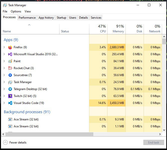This screenshot has height=150, width=167.
Task: Expand the Paint process group
Action: click(4, 61)
